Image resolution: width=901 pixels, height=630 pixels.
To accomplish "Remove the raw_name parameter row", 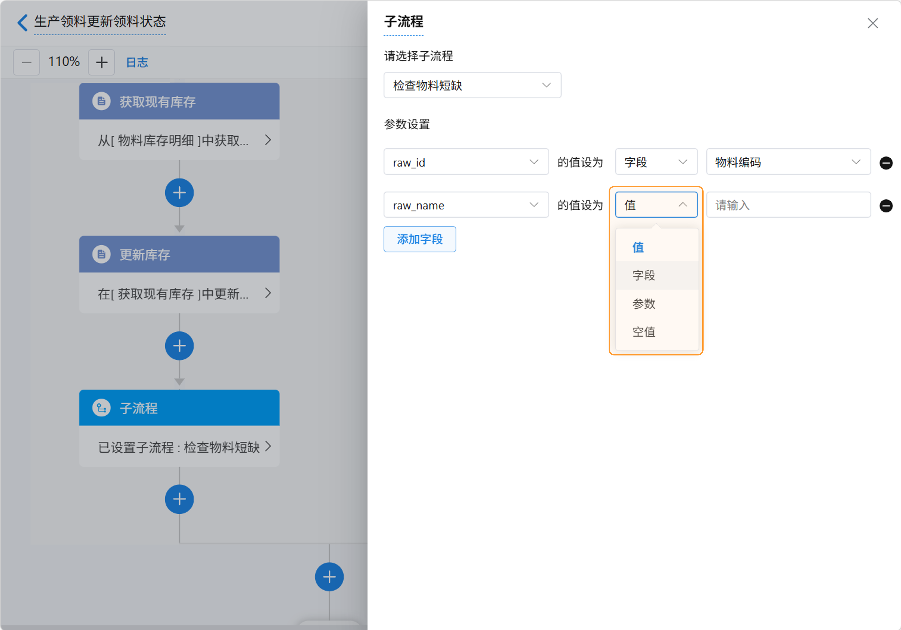I will click(886, 206).
